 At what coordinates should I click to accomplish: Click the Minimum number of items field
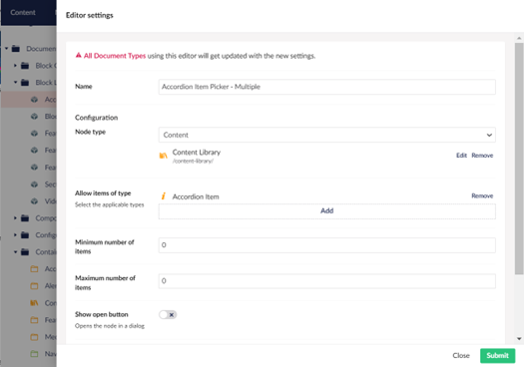click(x=326, y=245)
